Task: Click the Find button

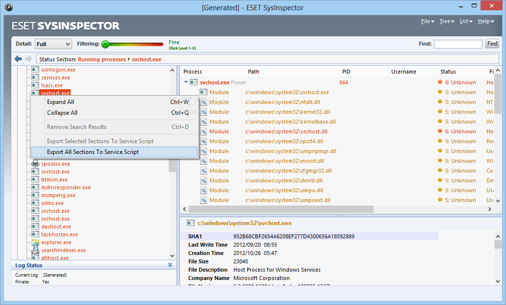Action: pos(492,44)
